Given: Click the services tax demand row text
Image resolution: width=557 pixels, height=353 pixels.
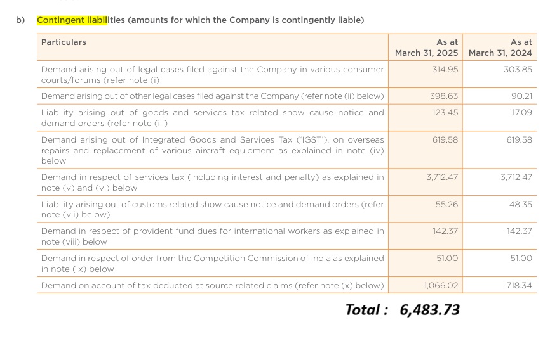Looking at the screenshot, I should pos(212,183).
